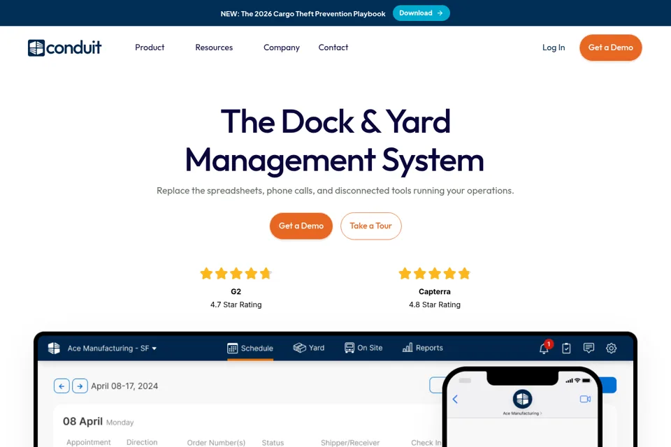
Task: Tap the Ace Manufacturing avatar on phone
Action: click(x=523, y=399)
